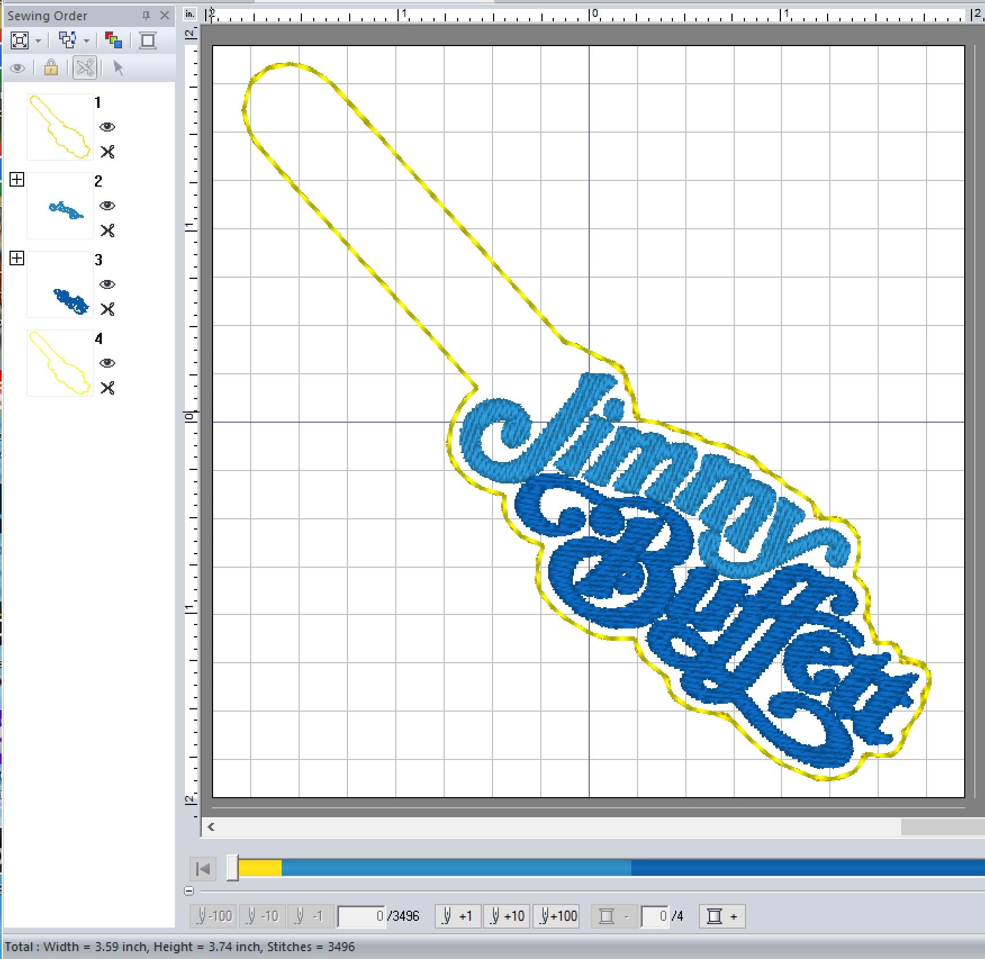Toggle the thread trim scissors toolbar button
Image resolution: width=985 pixels, height=959 pixels.
85,68
